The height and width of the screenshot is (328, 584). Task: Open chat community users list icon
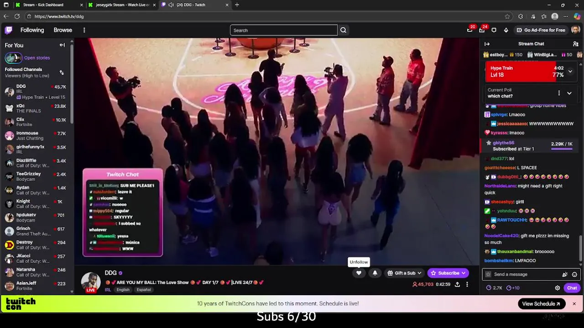[x=576, y=44]
